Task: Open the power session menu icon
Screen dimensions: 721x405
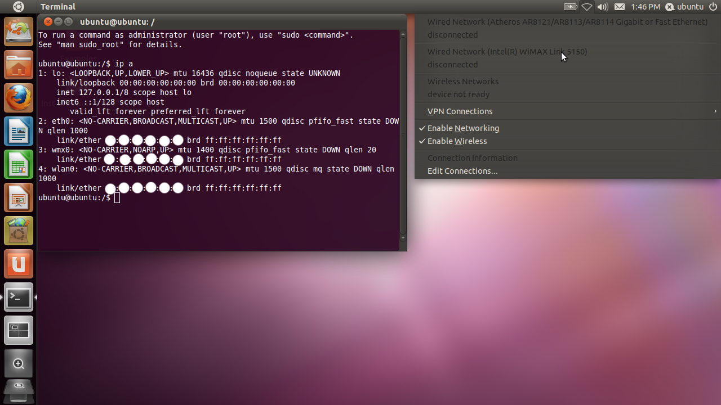Action: tap(713, 7)
